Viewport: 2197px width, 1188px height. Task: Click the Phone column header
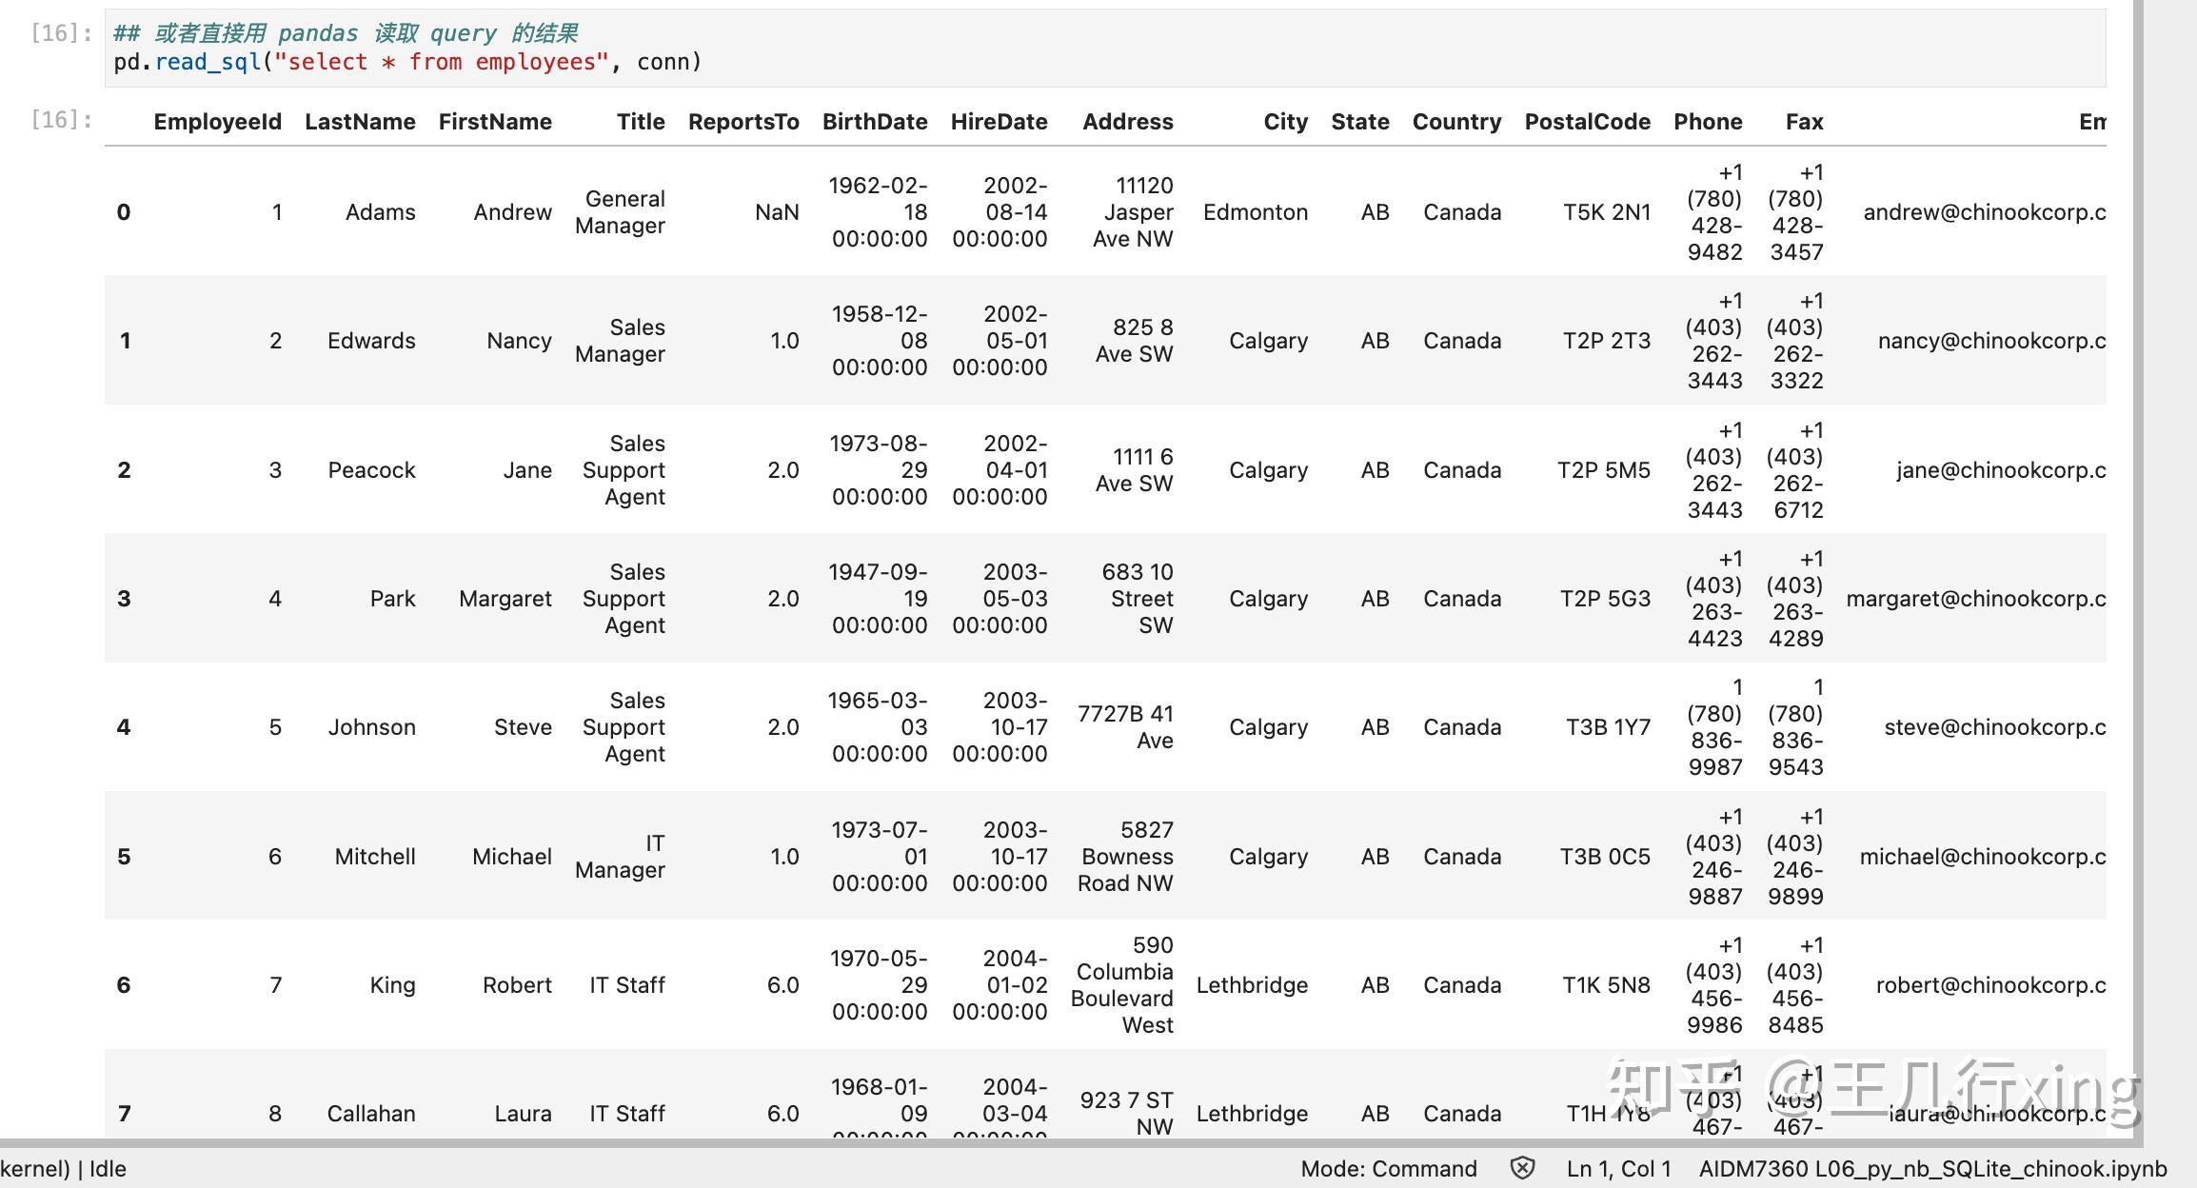pos(1708,122)
